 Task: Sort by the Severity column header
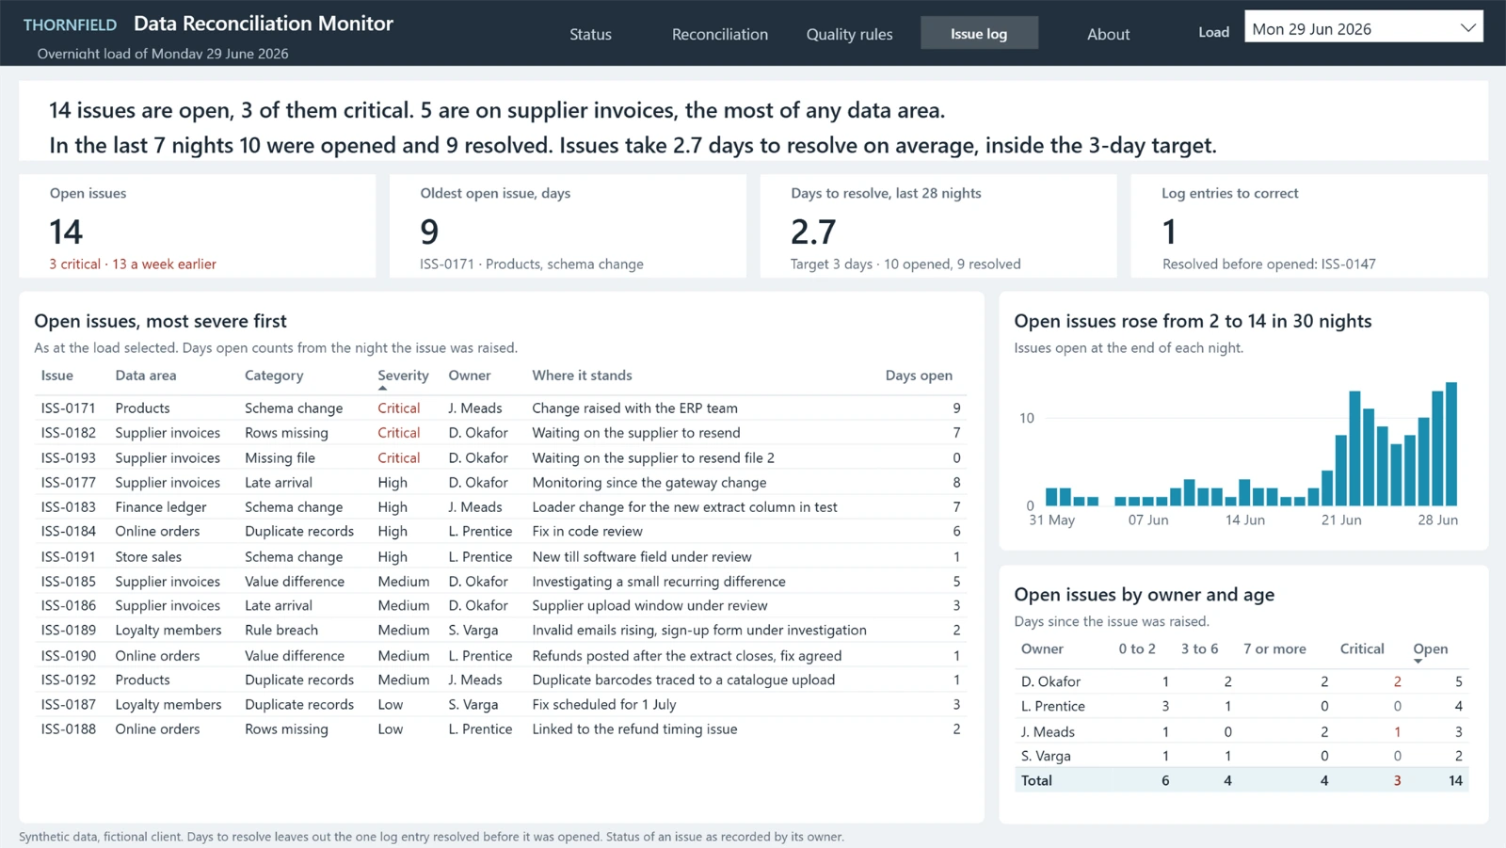coord(403,375)
